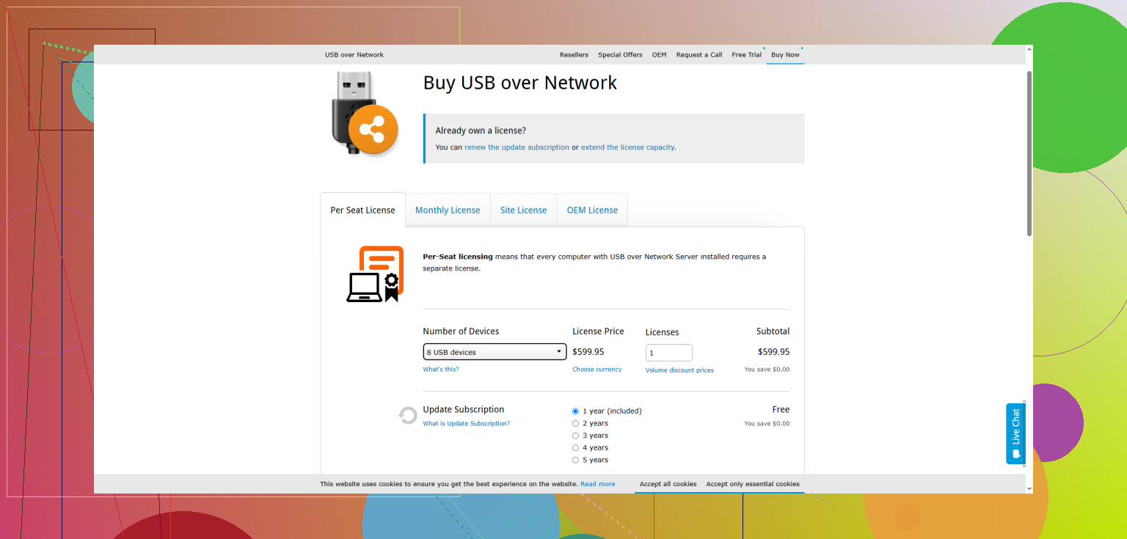Click the Buy USB over Network heading
The image size is (1127, 539).
point(520,83)
